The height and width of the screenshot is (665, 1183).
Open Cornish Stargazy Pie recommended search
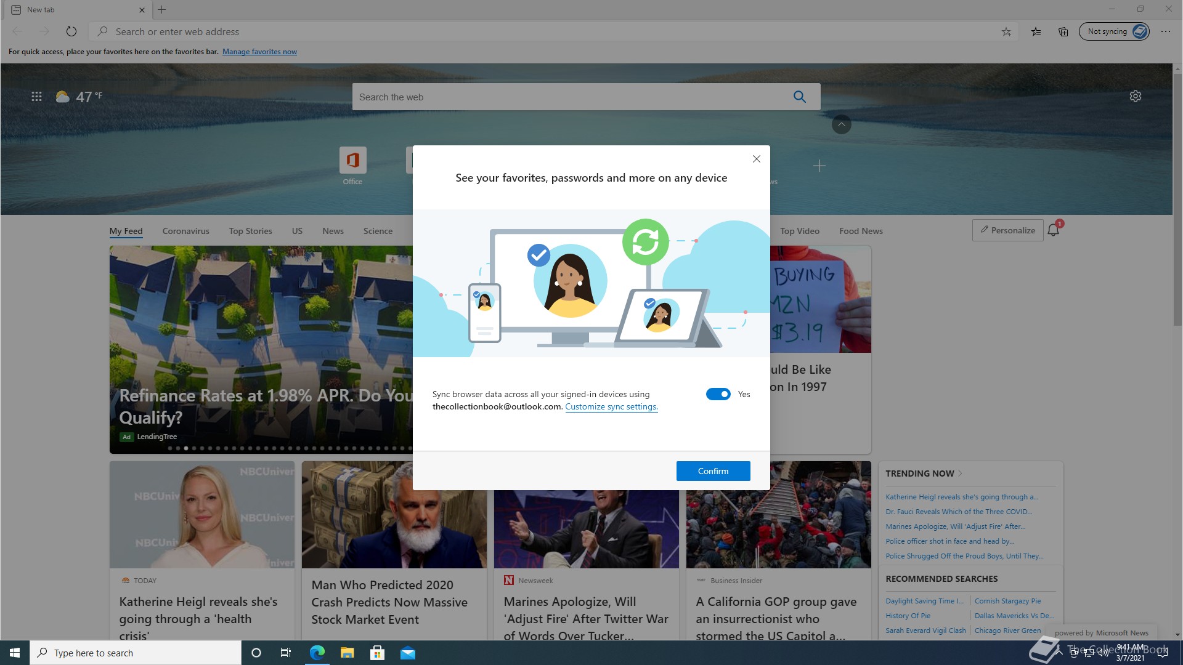(x=1007, y=601)
